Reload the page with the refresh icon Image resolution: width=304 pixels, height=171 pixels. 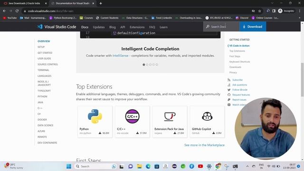click(17, 11)
